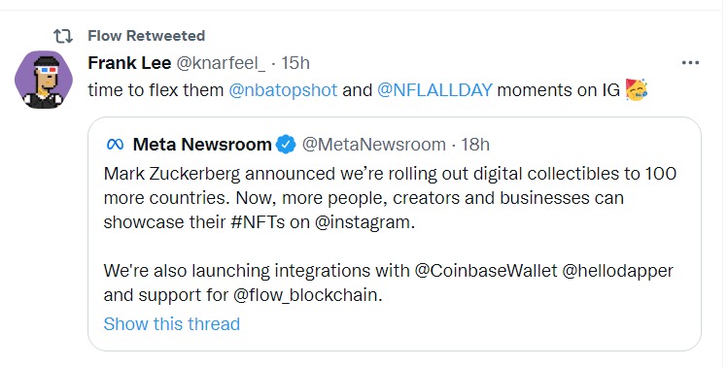
Task: Click the @knarfeel_ handle
Action: pos(221,63)
